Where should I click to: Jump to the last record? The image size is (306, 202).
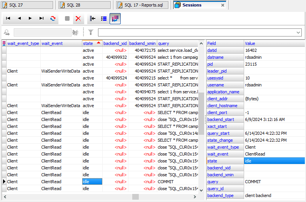42,18
